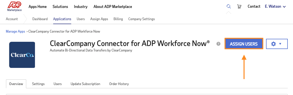The height and width of the screenshot is (95, 293).
Task: Open the Update Subscription tab
Action: point(85,84)
